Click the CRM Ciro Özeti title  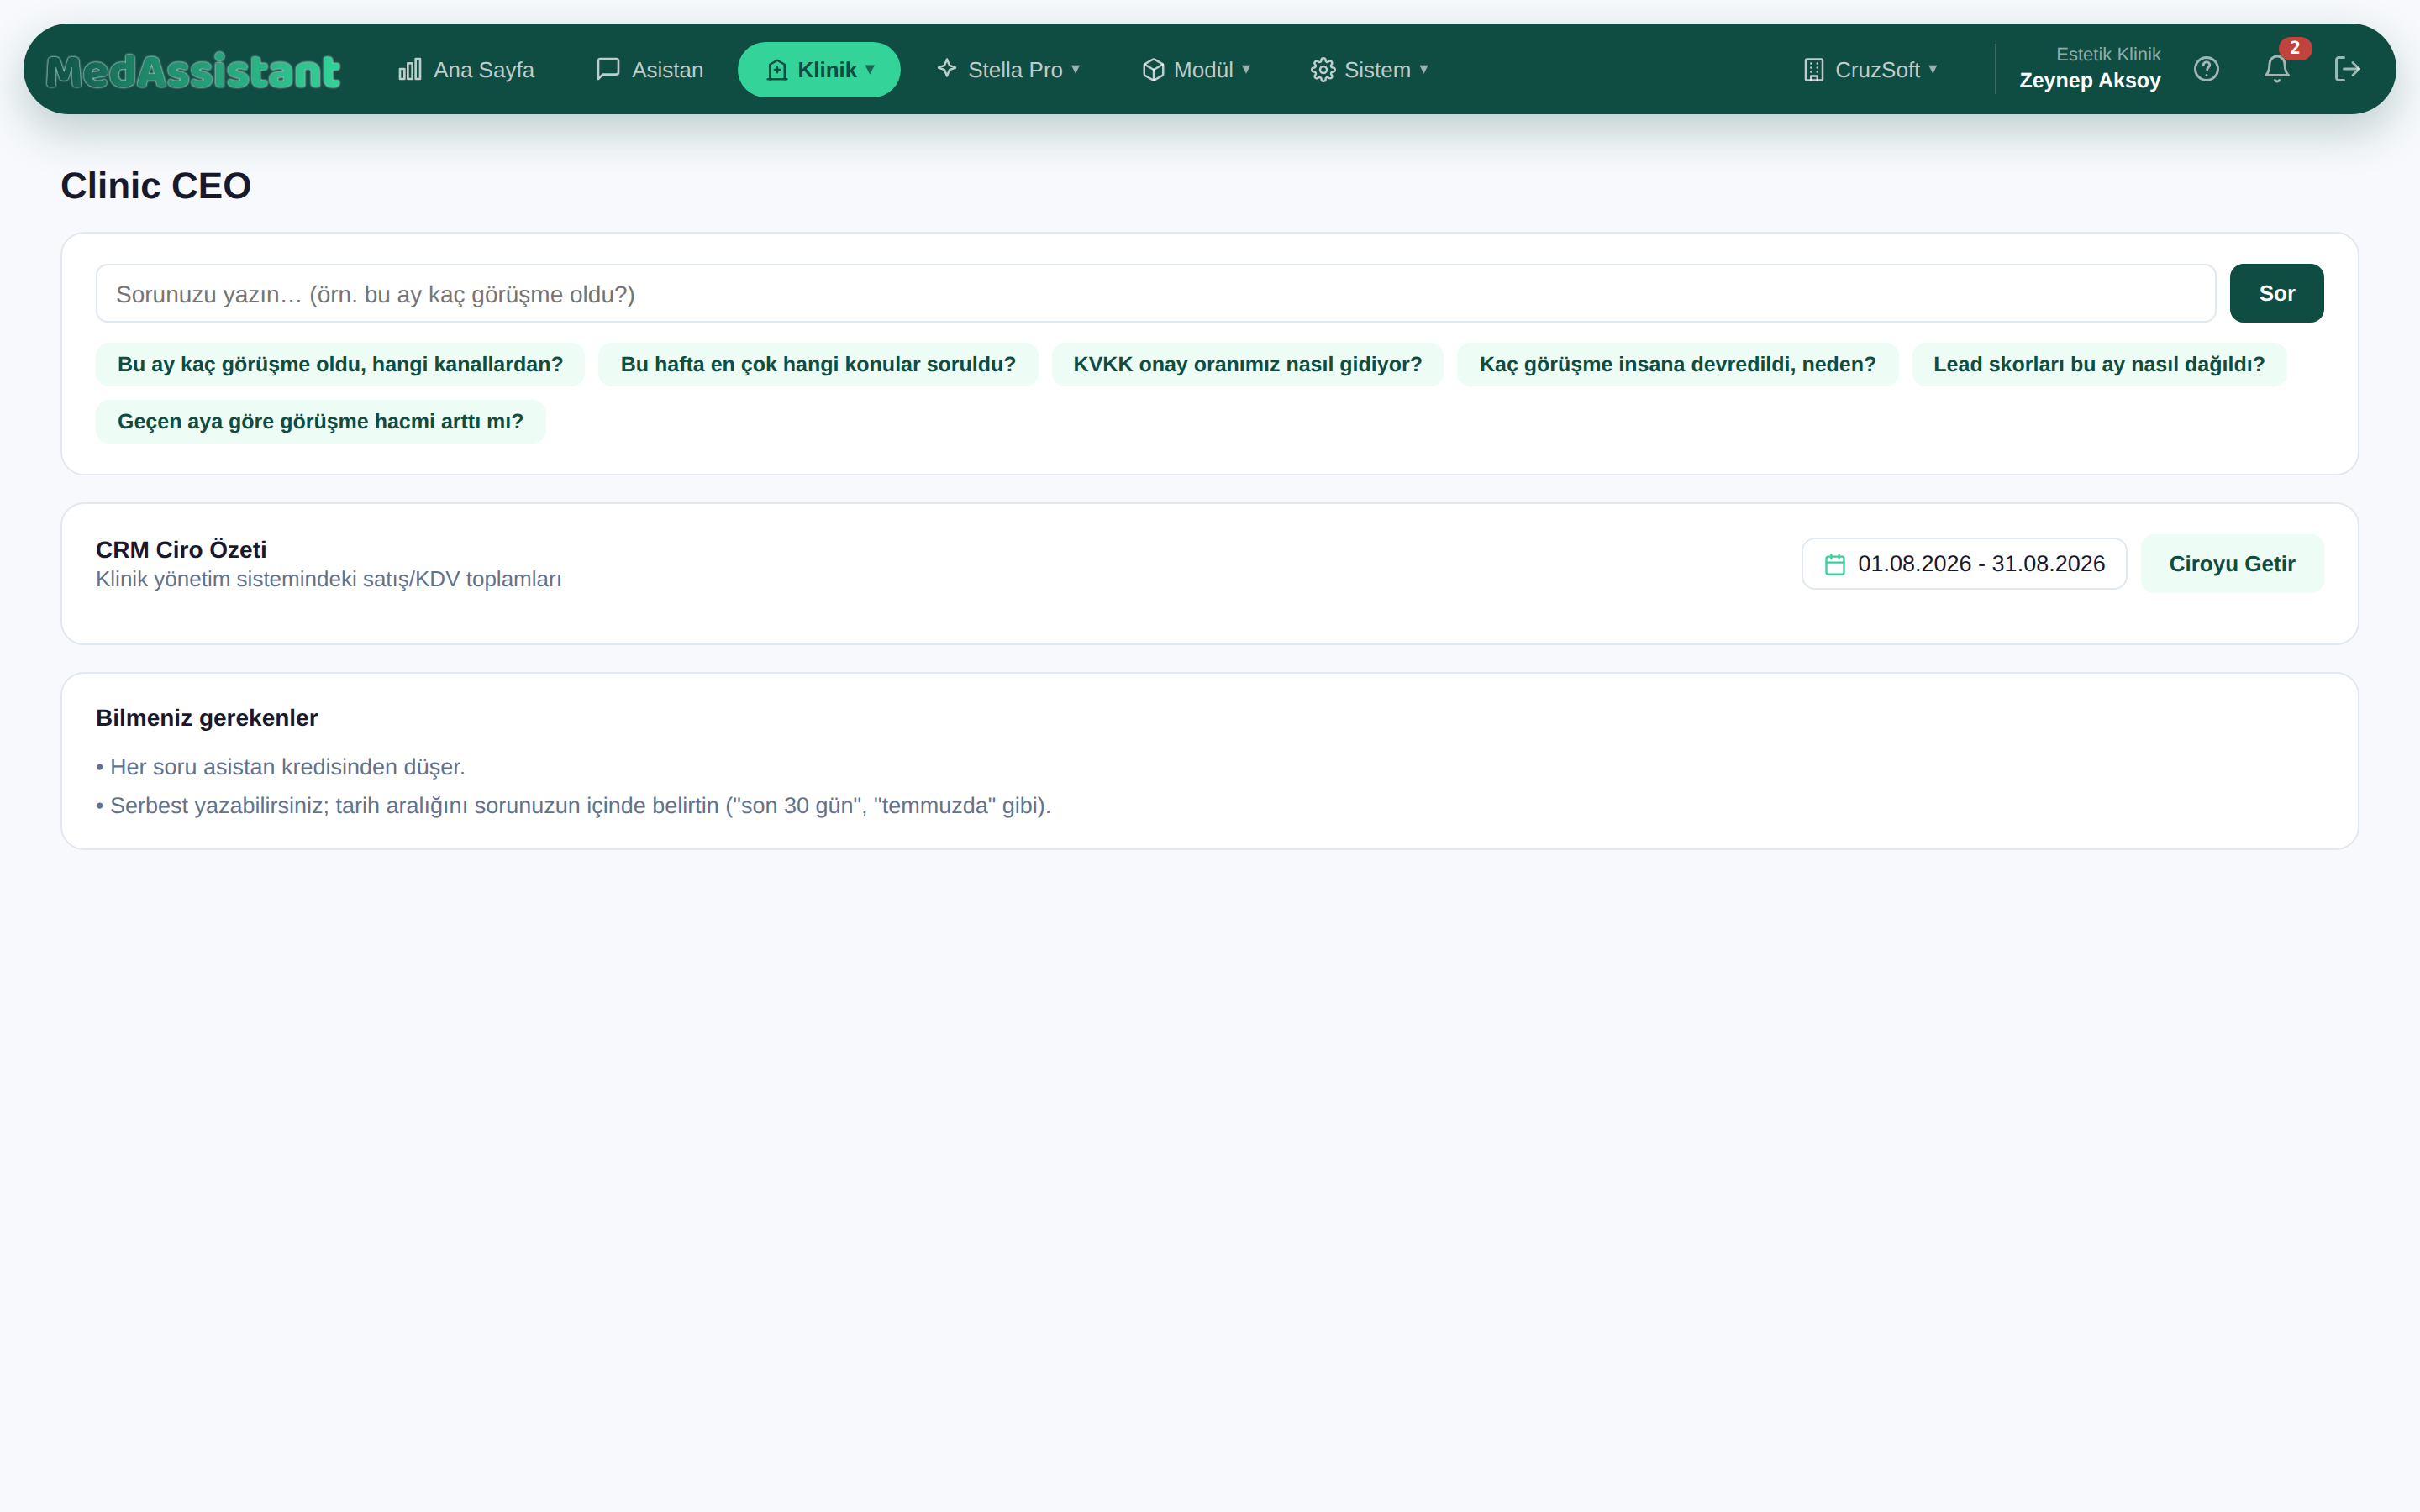click(181, 550)
